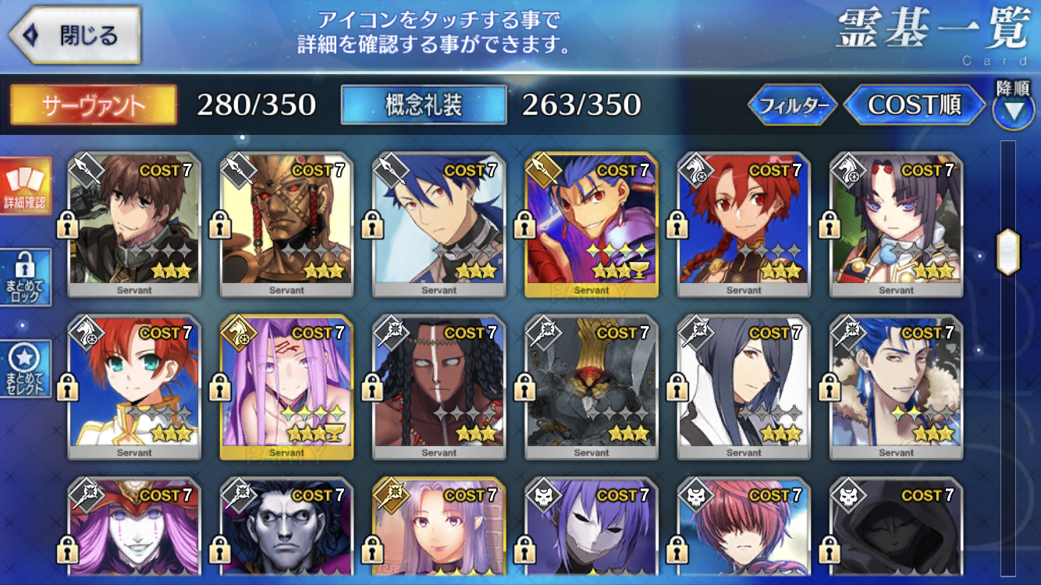Toggle lock on purple-haired gold Rider card
This screenshot has height=585, width=1041.
pos(219,387)
